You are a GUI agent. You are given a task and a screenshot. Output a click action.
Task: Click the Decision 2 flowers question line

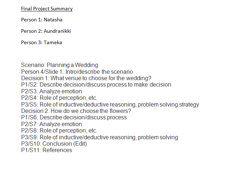(x=76, y=111)
